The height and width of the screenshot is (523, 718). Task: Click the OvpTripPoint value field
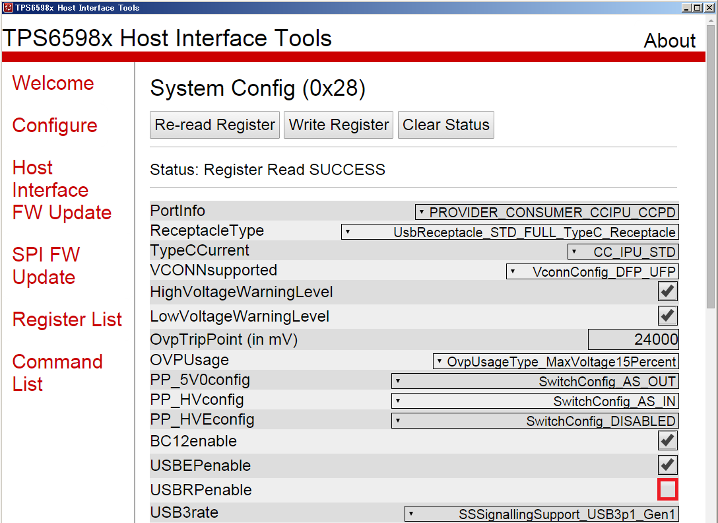coord(634,339)
